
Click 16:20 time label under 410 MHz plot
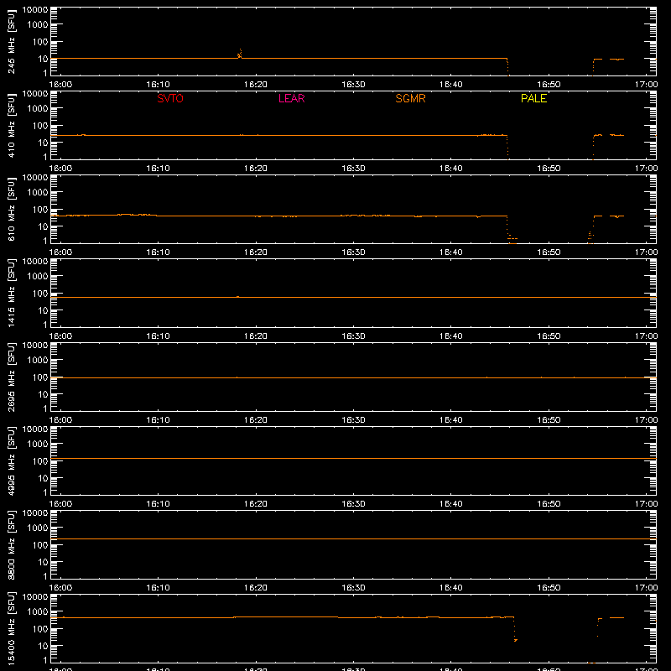tap(256, 169)
